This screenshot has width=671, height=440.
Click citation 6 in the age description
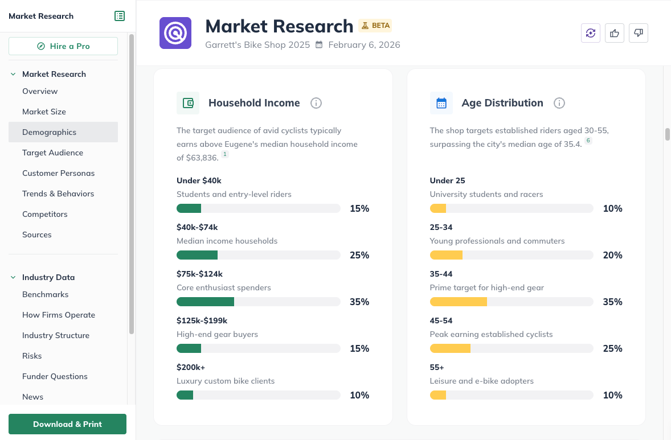[588, 141]
